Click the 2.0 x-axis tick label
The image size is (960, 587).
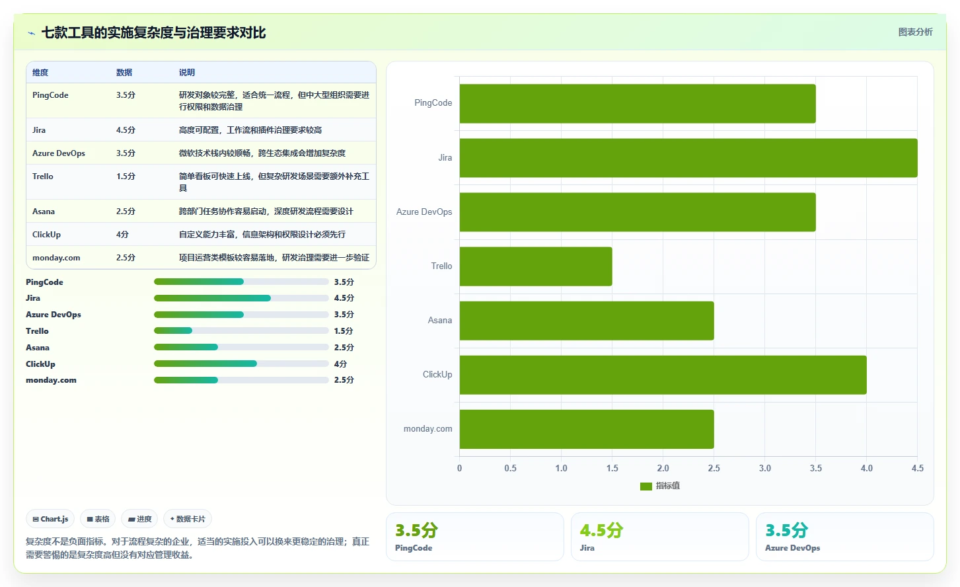tap(663, 468)
